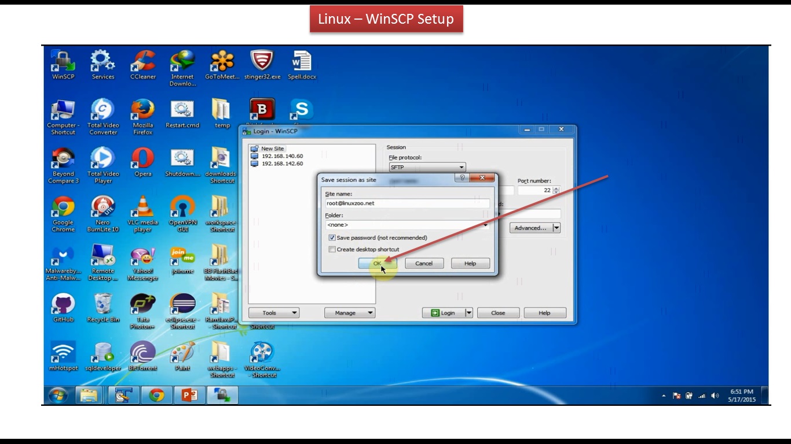Cancel the Save session as site dialog
Screen dimensions: 791x444
[423, 263]
